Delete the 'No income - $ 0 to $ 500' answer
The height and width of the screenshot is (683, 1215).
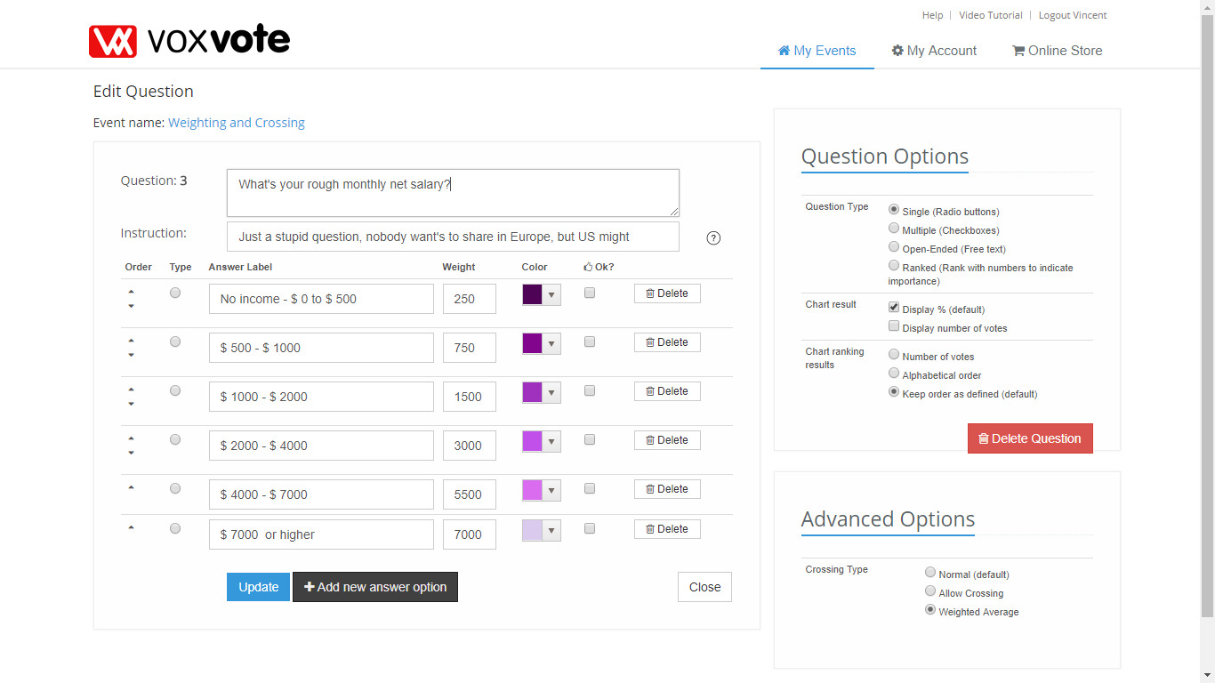click(667, 293)
